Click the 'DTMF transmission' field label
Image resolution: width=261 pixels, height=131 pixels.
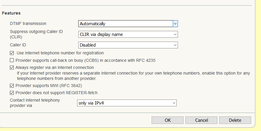(x=28, y=23)
